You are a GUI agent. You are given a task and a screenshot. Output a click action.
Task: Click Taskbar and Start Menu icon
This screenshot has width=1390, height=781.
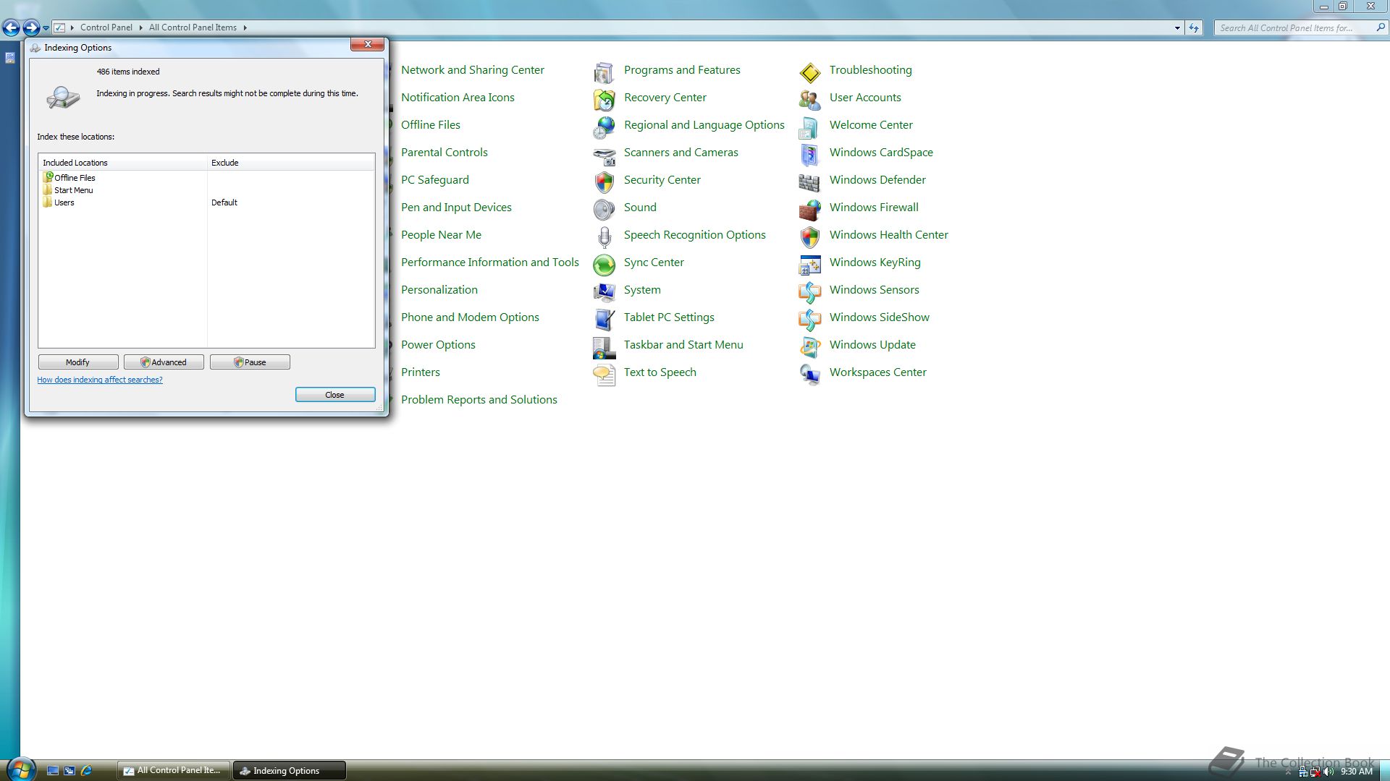[x=604, y=347]
